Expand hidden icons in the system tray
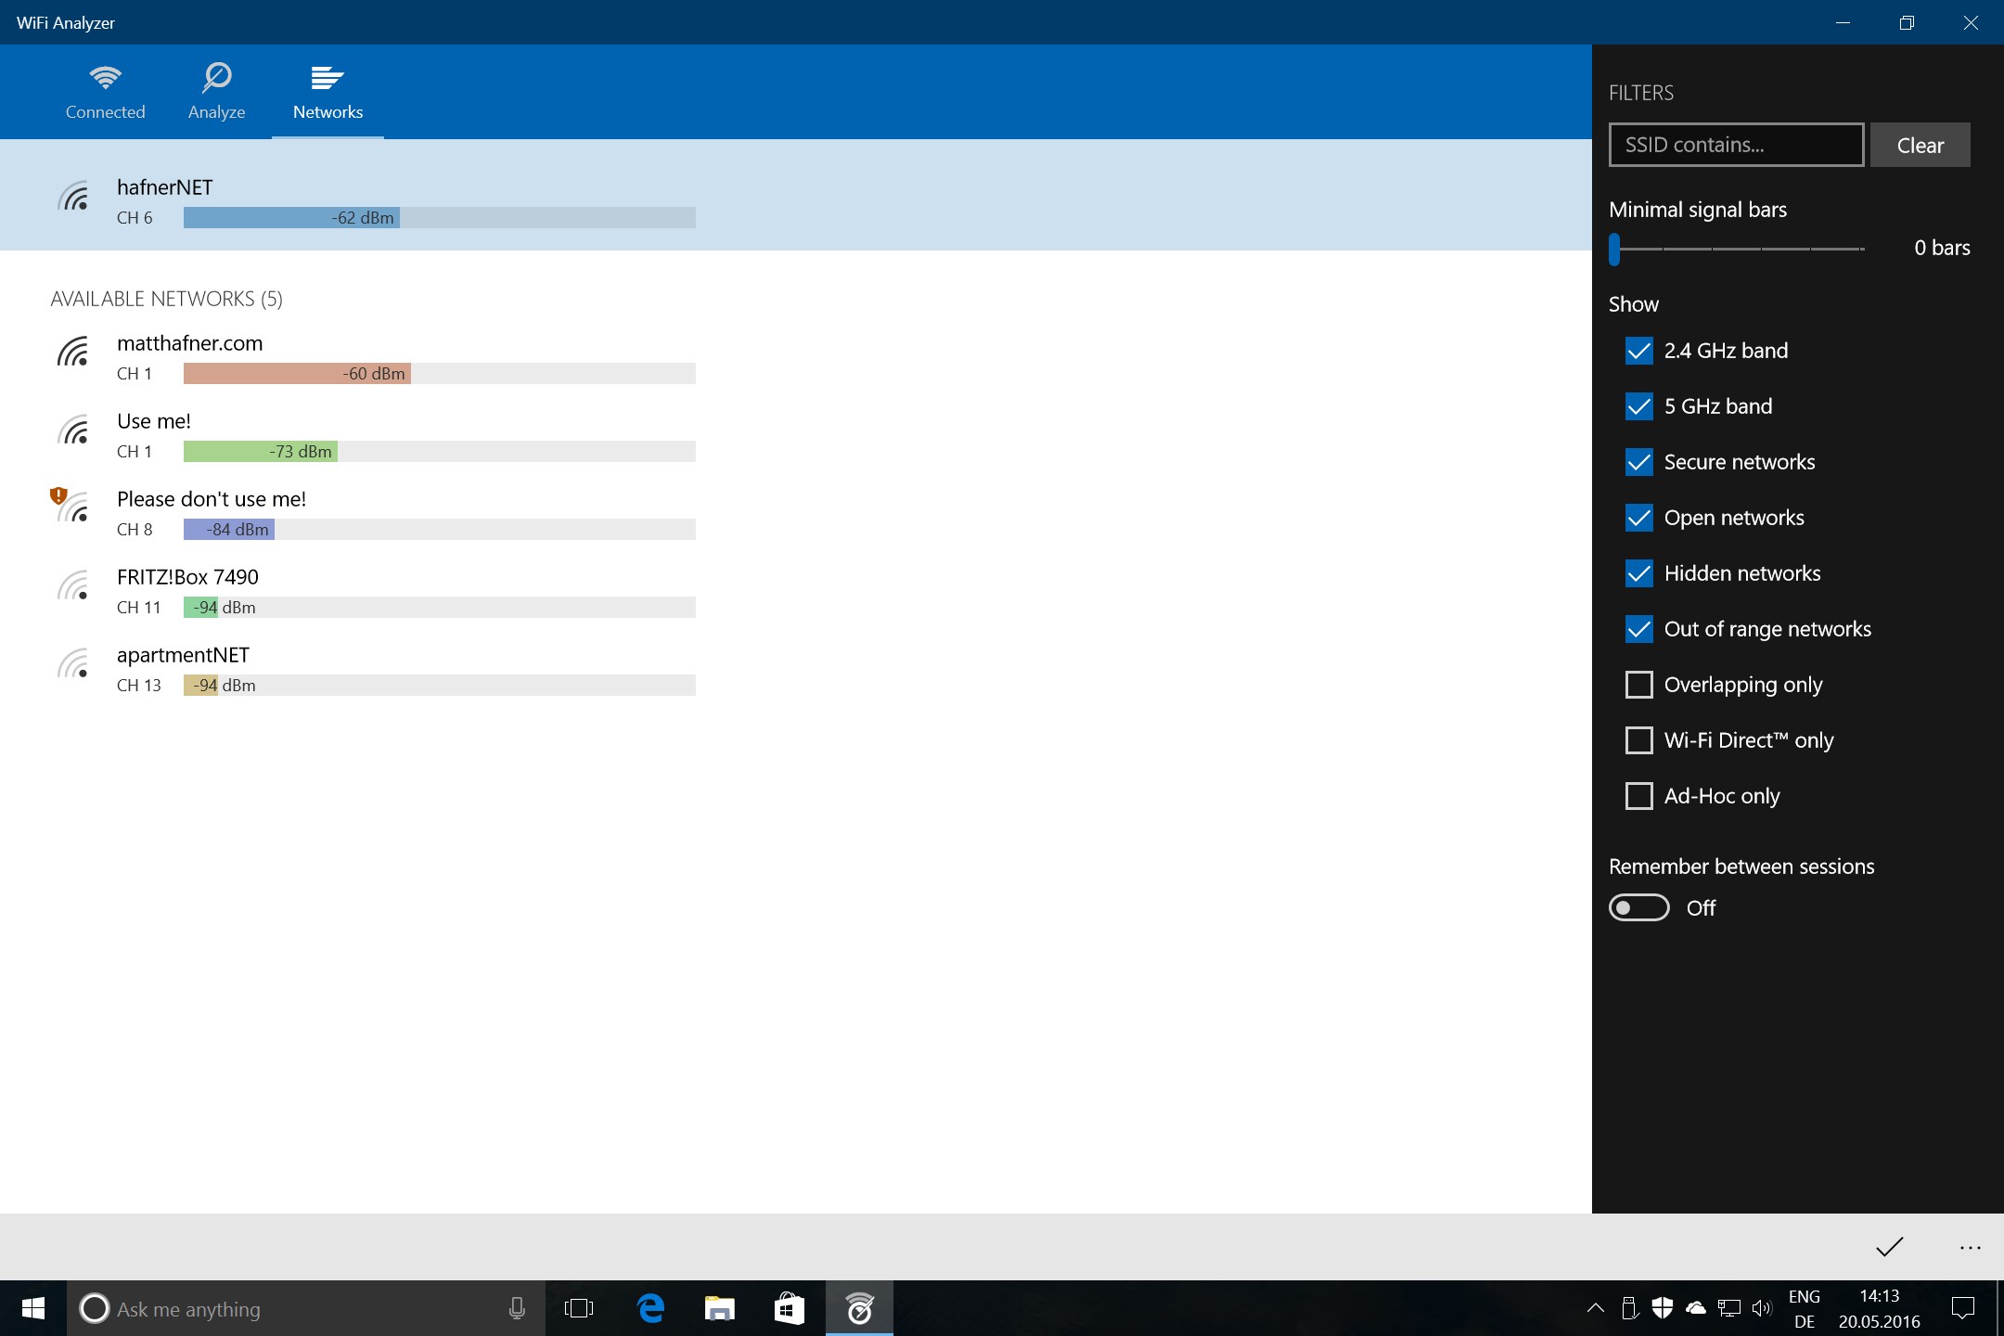This screenshot has height=1336, width=2004. point(1595,1309)
